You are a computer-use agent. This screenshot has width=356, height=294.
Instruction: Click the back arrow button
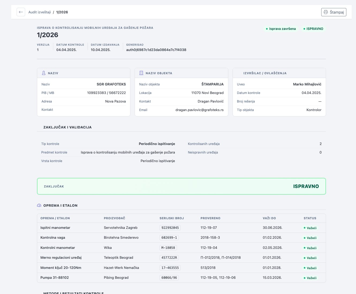[x=21, y=12]
